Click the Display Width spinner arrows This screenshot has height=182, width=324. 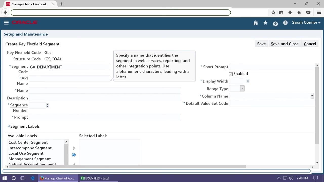pos(248,81)
